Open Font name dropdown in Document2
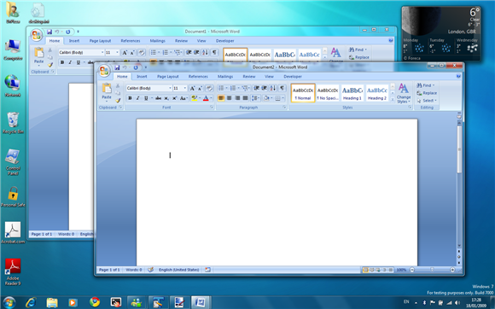 coord(170,89)
